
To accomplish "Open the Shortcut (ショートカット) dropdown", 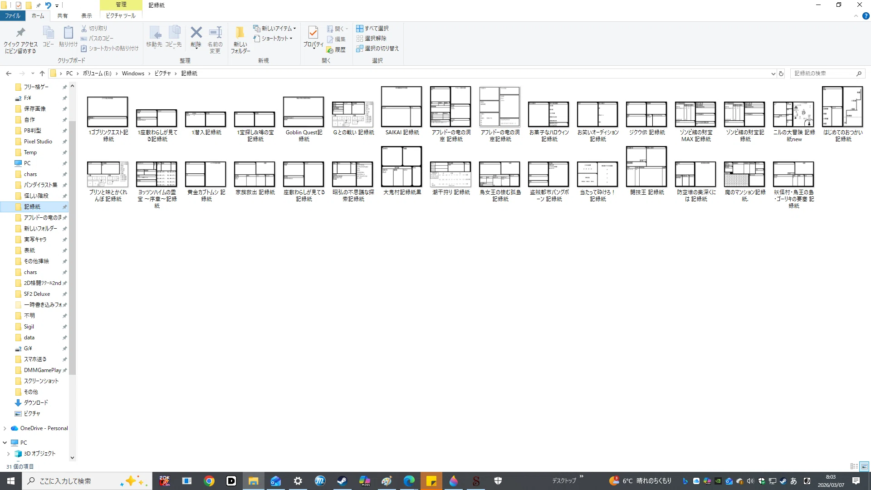I will [x=273, y=38].
